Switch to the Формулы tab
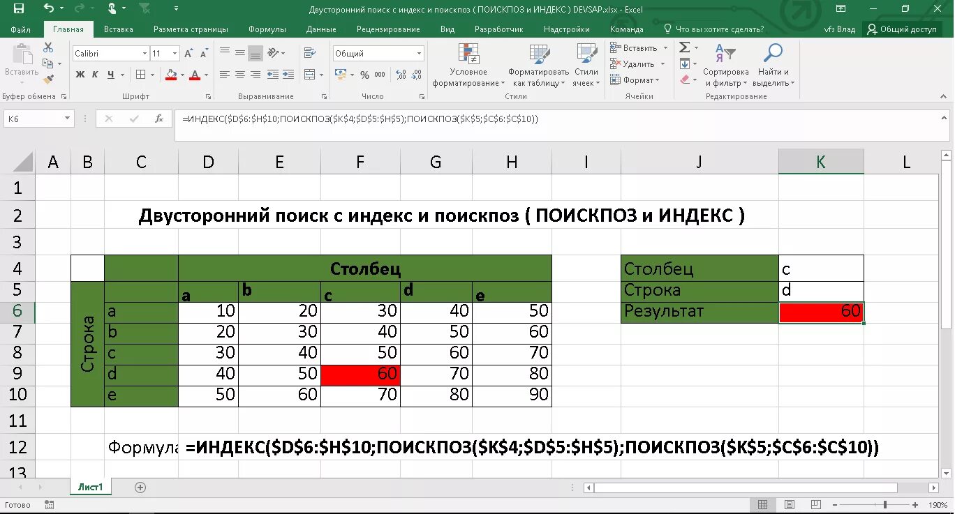This screenshot has width=955, height=514. pos(267,29)
